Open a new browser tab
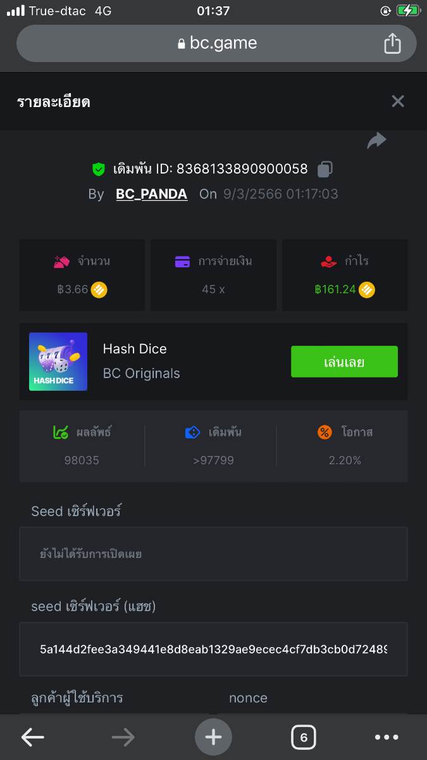Viewport: 427px width, 760px height. (213, 737)
